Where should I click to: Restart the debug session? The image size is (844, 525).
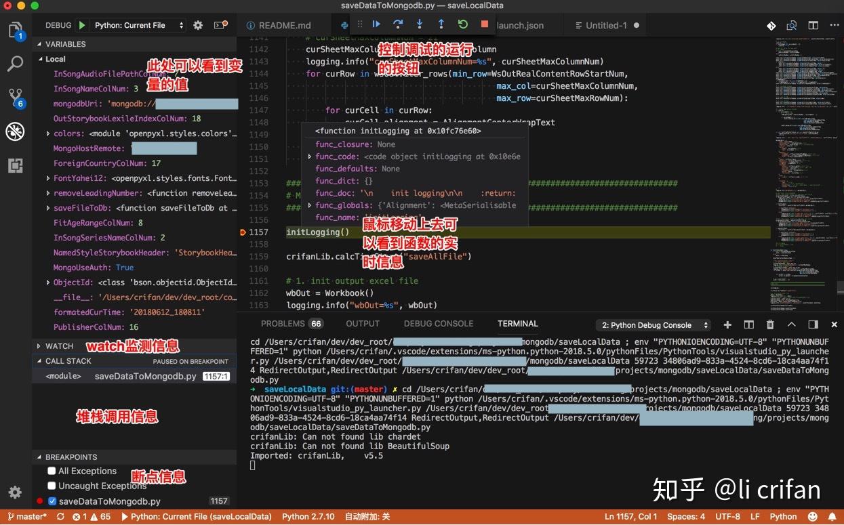(462, 24)
